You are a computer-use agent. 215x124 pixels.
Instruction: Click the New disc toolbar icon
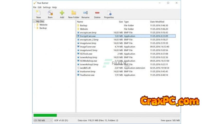(38, 13)
